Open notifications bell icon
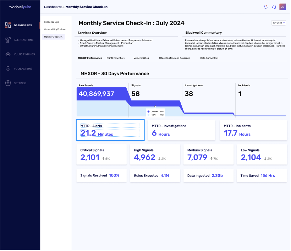This screenshot has width=291, height=251. click(265, 7)
